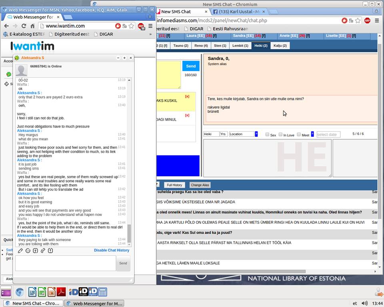Remove the AKS KUSKIL entry with its [x]

click(187, 96)
